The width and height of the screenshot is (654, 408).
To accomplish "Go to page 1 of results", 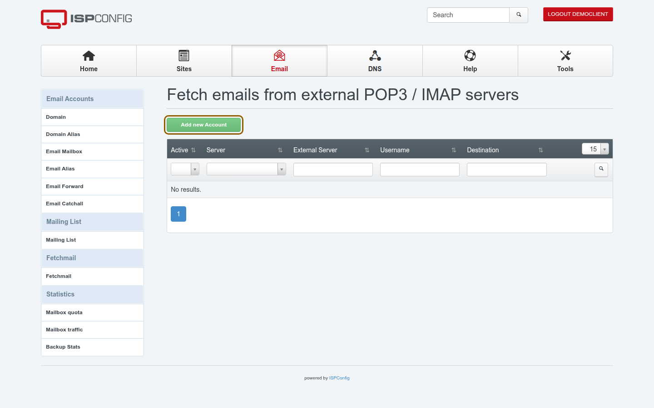I will pos(178,214).
